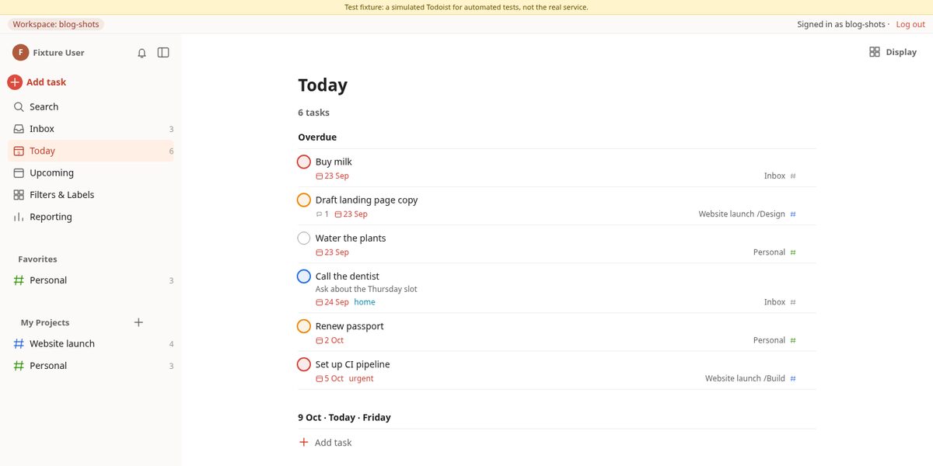Collapse the Favorites section

(38, 259)
